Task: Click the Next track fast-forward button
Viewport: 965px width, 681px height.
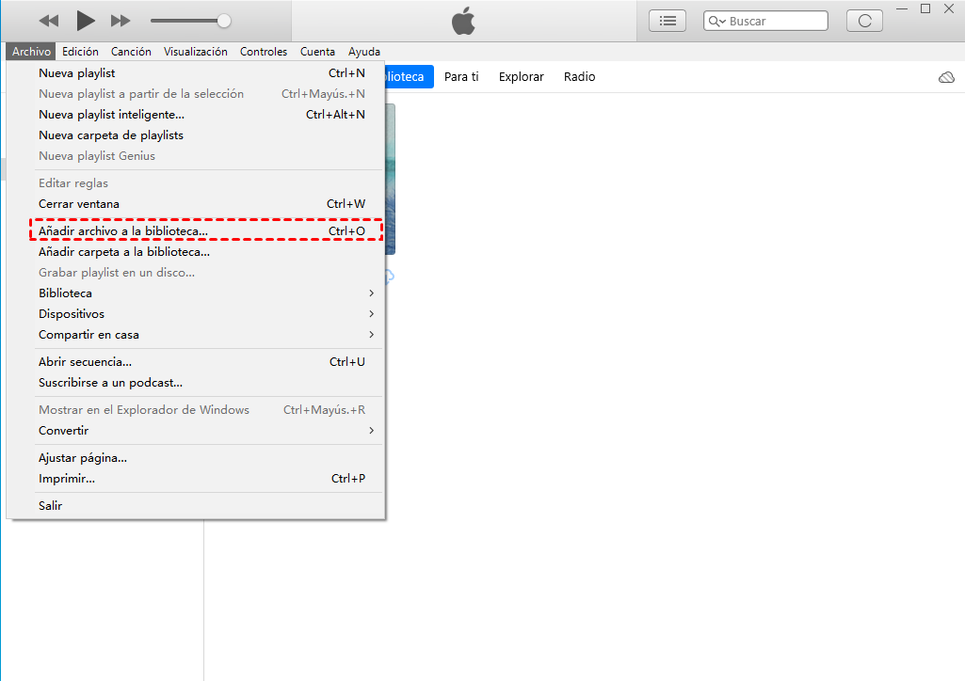Action: 121,21
